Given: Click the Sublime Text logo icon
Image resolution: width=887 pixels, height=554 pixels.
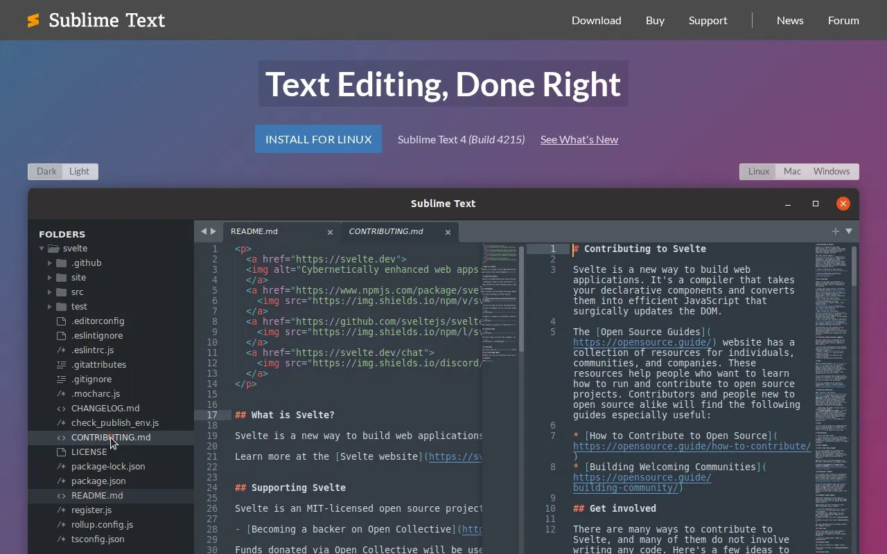Looking at the screenshot, I should [x=33, y=21].
